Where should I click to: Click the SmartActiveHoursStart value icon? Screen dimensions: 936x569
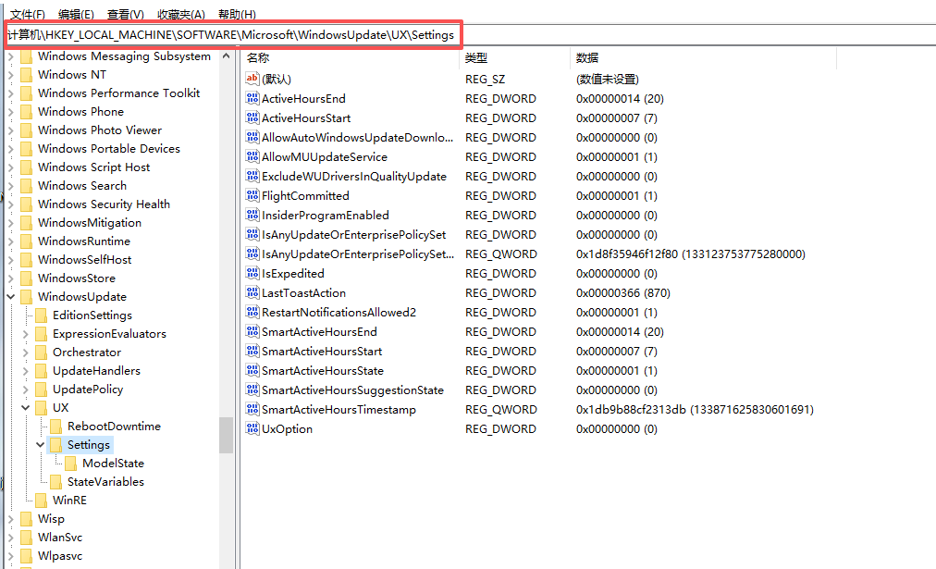(x=252, y=351)
